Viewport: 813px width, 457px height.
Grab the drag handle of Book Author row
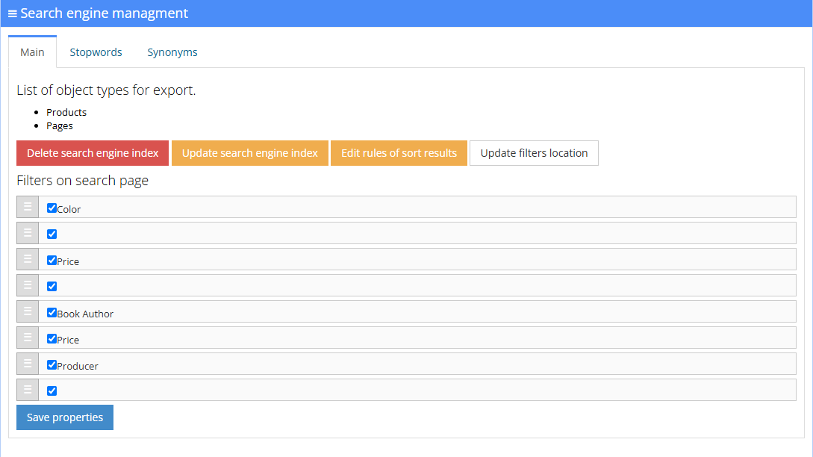tap(28, 311)
